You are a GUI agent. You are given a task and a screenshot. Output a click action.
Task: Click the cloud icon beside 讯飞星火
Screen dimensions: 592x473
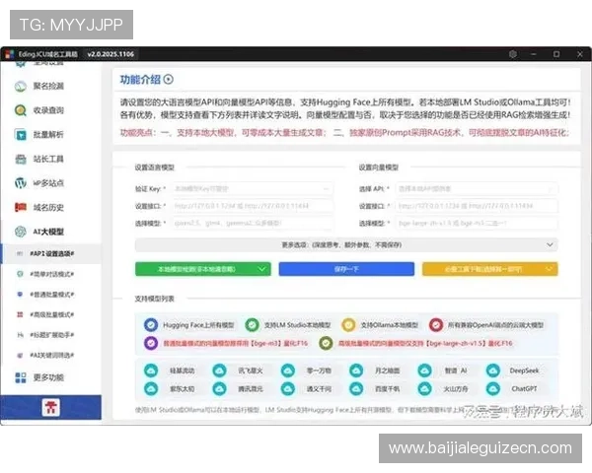(x=219, y=371)
